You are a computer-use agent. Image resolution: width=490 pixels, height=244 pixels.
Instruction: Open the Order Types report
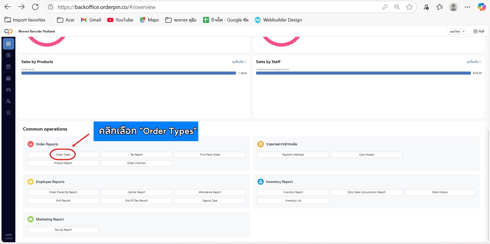(x=63, y=155)
